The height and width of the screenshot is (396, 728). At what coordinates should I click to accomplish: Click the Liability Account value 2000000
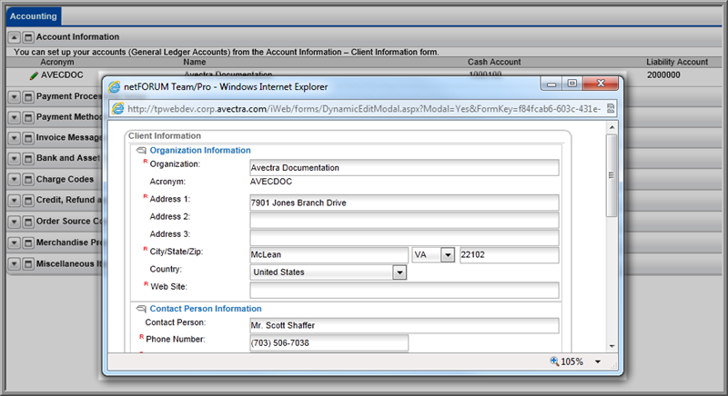tap(663, 75)
